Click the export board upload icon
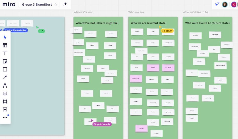The width and height of the screenshot is (238, 139). pyautogui.click(x=65, y=5)
